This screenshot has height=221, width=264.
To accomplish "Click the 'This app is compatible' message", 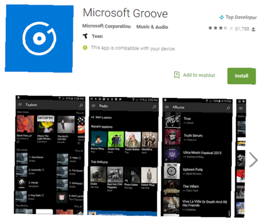I will 133,48.
